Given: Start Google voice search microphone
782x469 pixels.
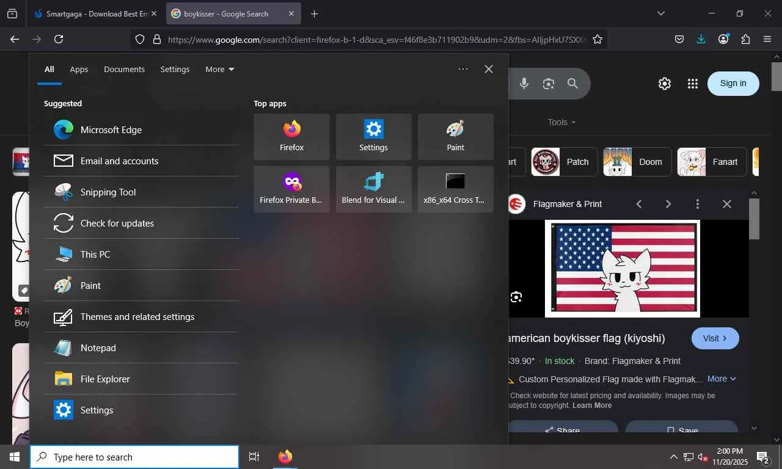Looking at the screenshot, I should [524, 84].
